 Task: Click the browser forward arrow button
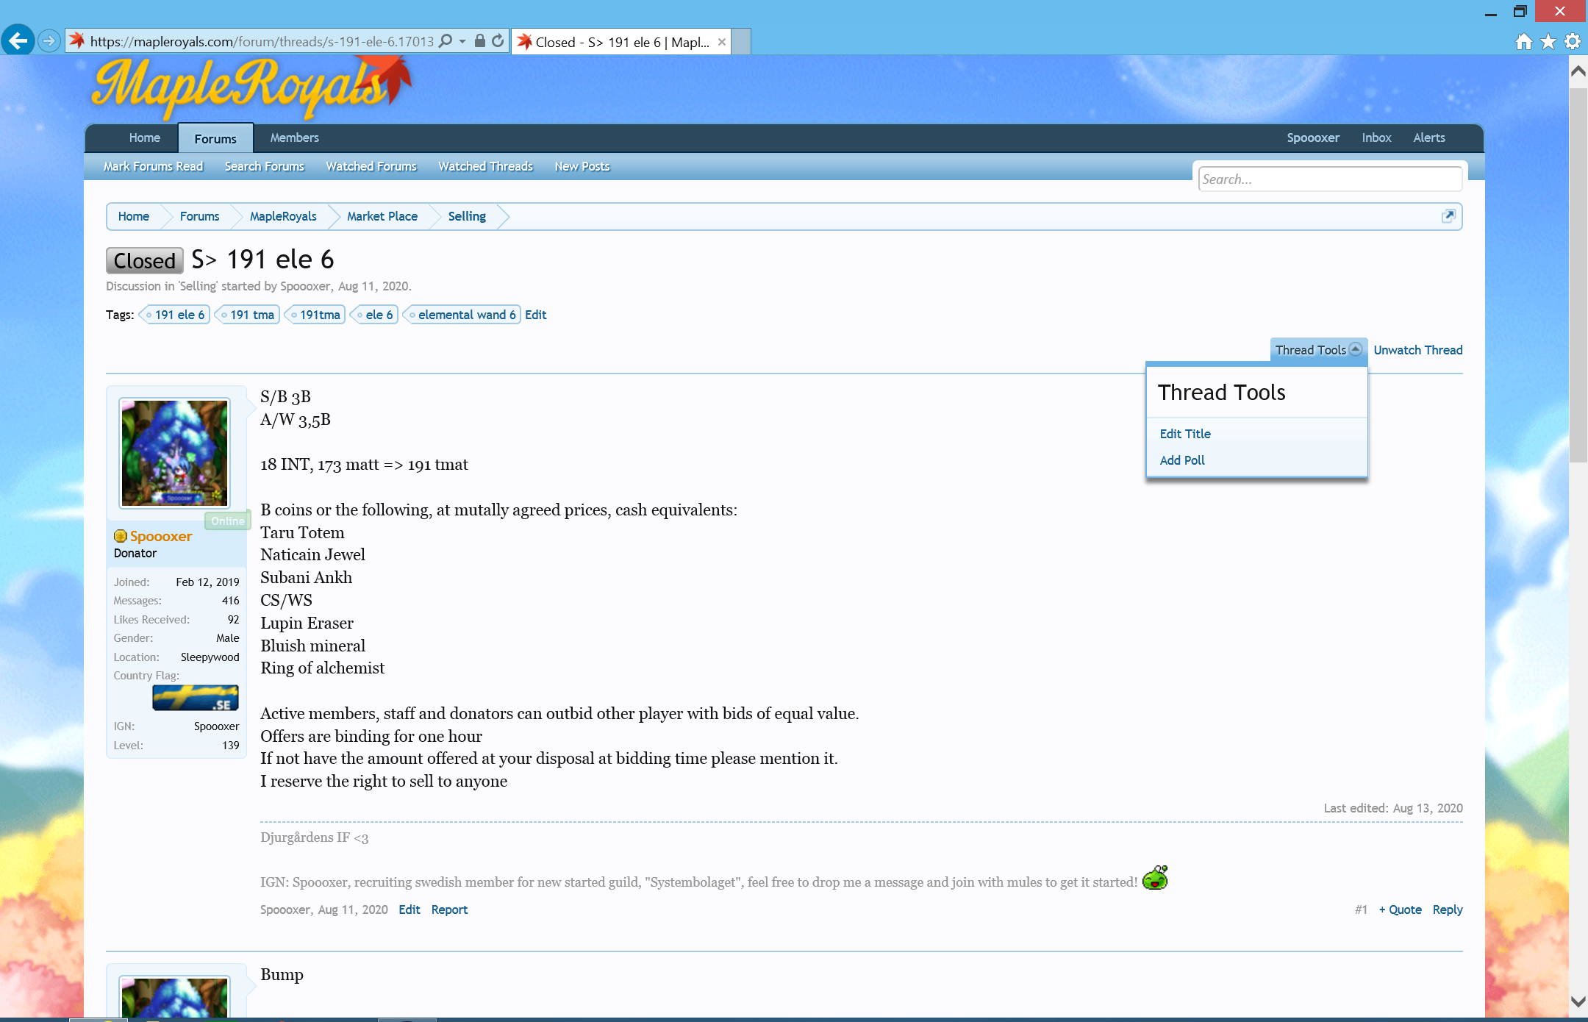click(49, 40)
